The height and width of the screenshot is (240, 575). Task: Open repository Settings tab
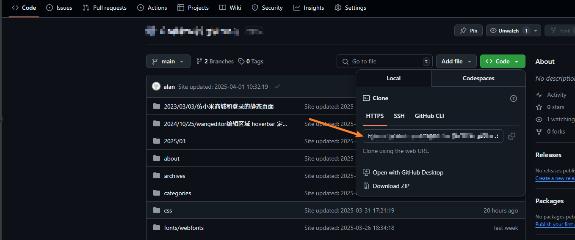pyautogui.click(x=350, y=8)
